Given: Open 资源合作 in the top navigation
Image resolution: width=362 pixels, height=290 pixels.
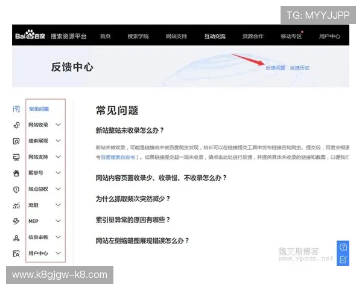Looking at the screenshot, I should (x=253, y=36).
